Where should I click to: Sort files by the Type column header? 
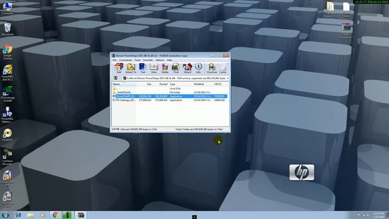tap(181, 84)
